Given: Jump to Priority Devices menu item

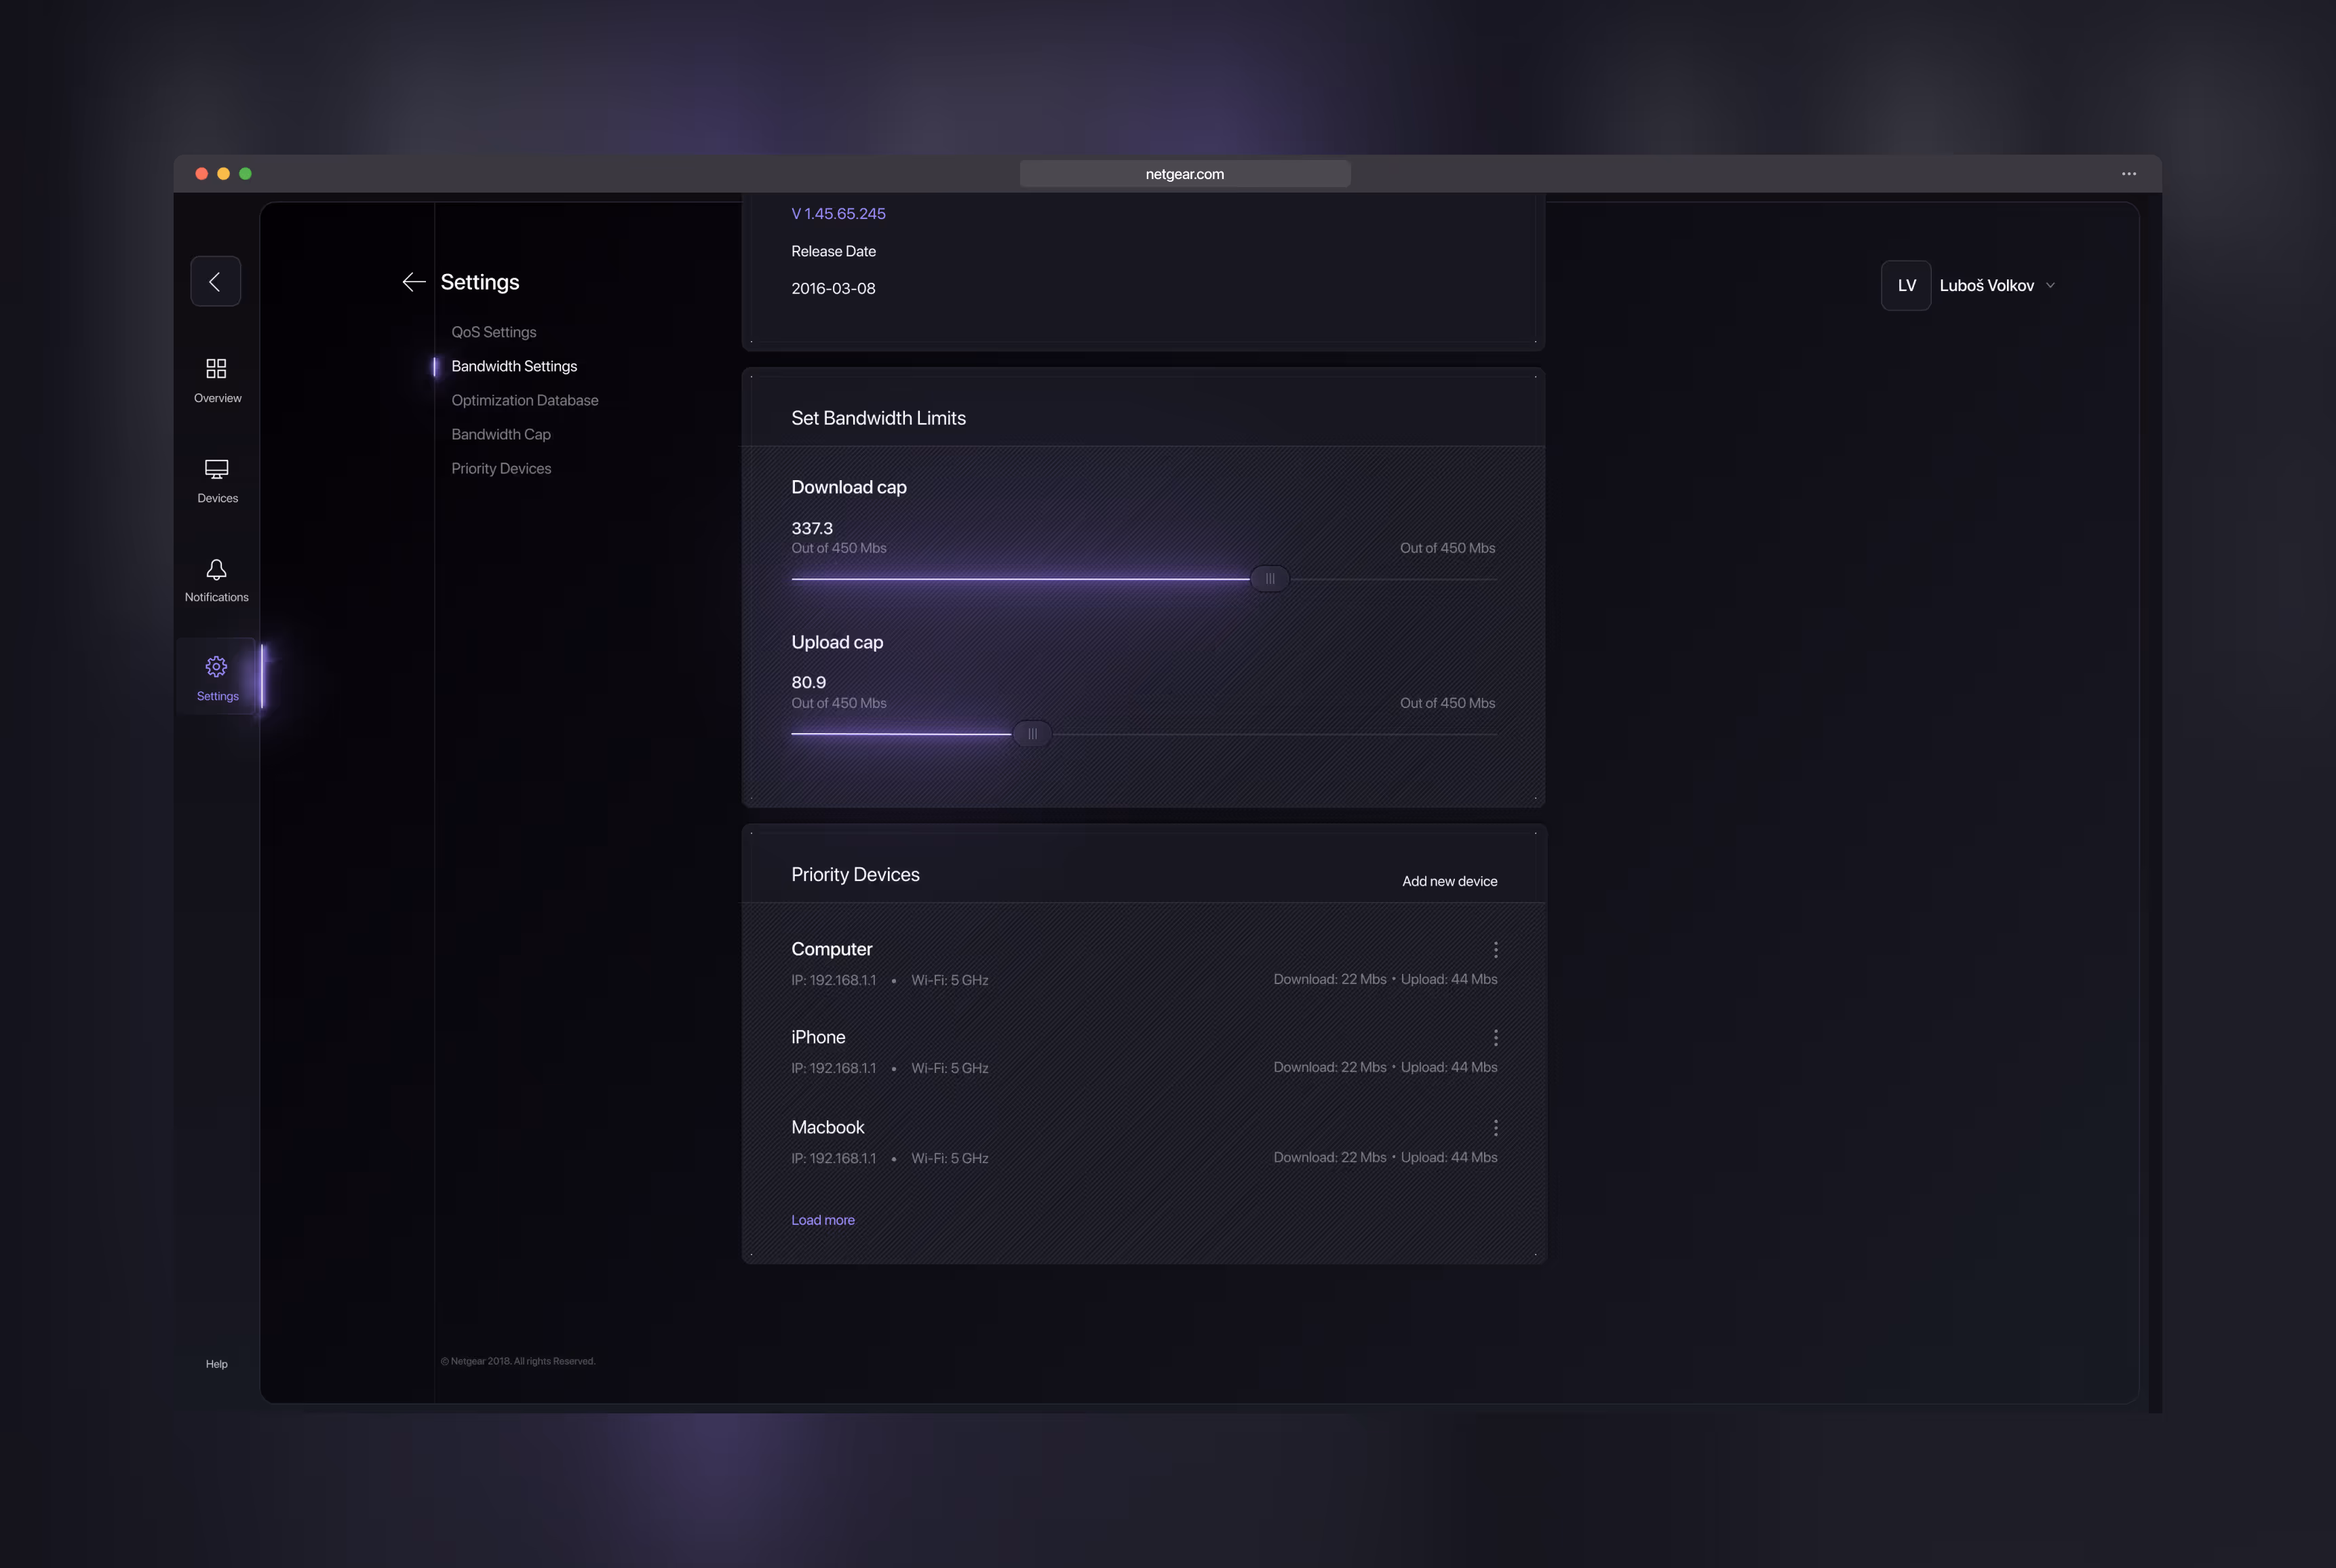Looking at the screenshot, I should pyautogui.click(x=500, y=468).
